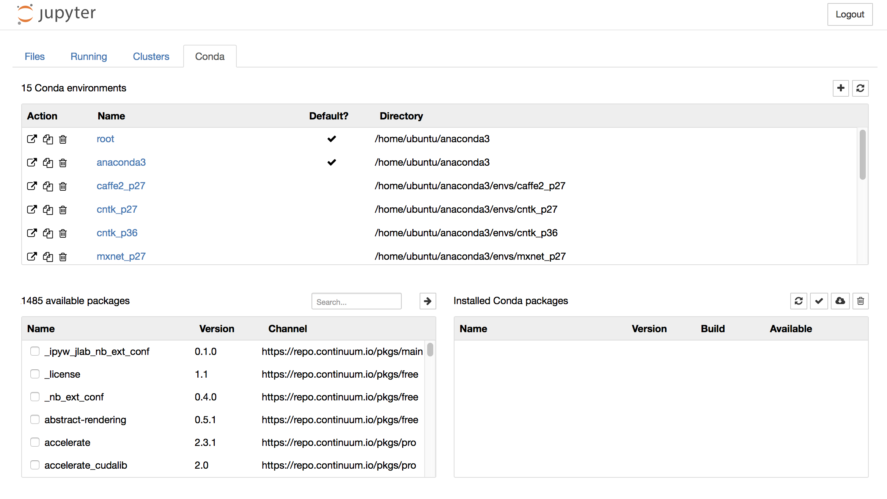Install selected packages using arrow button

pos(428,301)
